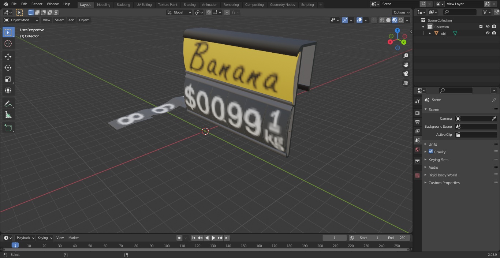Select the Annotate tool
Viewport: 500px width, 258px height.
point(8,104)
